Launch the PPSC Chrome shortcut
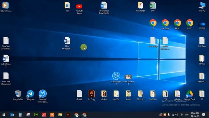Screen dimensions: 209x118 [x=189, y=23]
